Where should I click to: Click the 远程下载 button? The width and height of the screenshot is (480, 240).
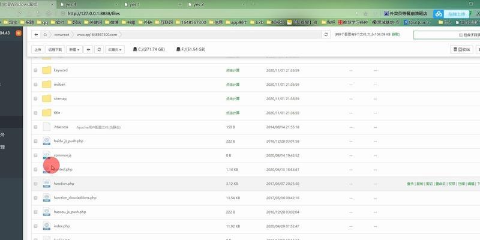tap(55, 49)
